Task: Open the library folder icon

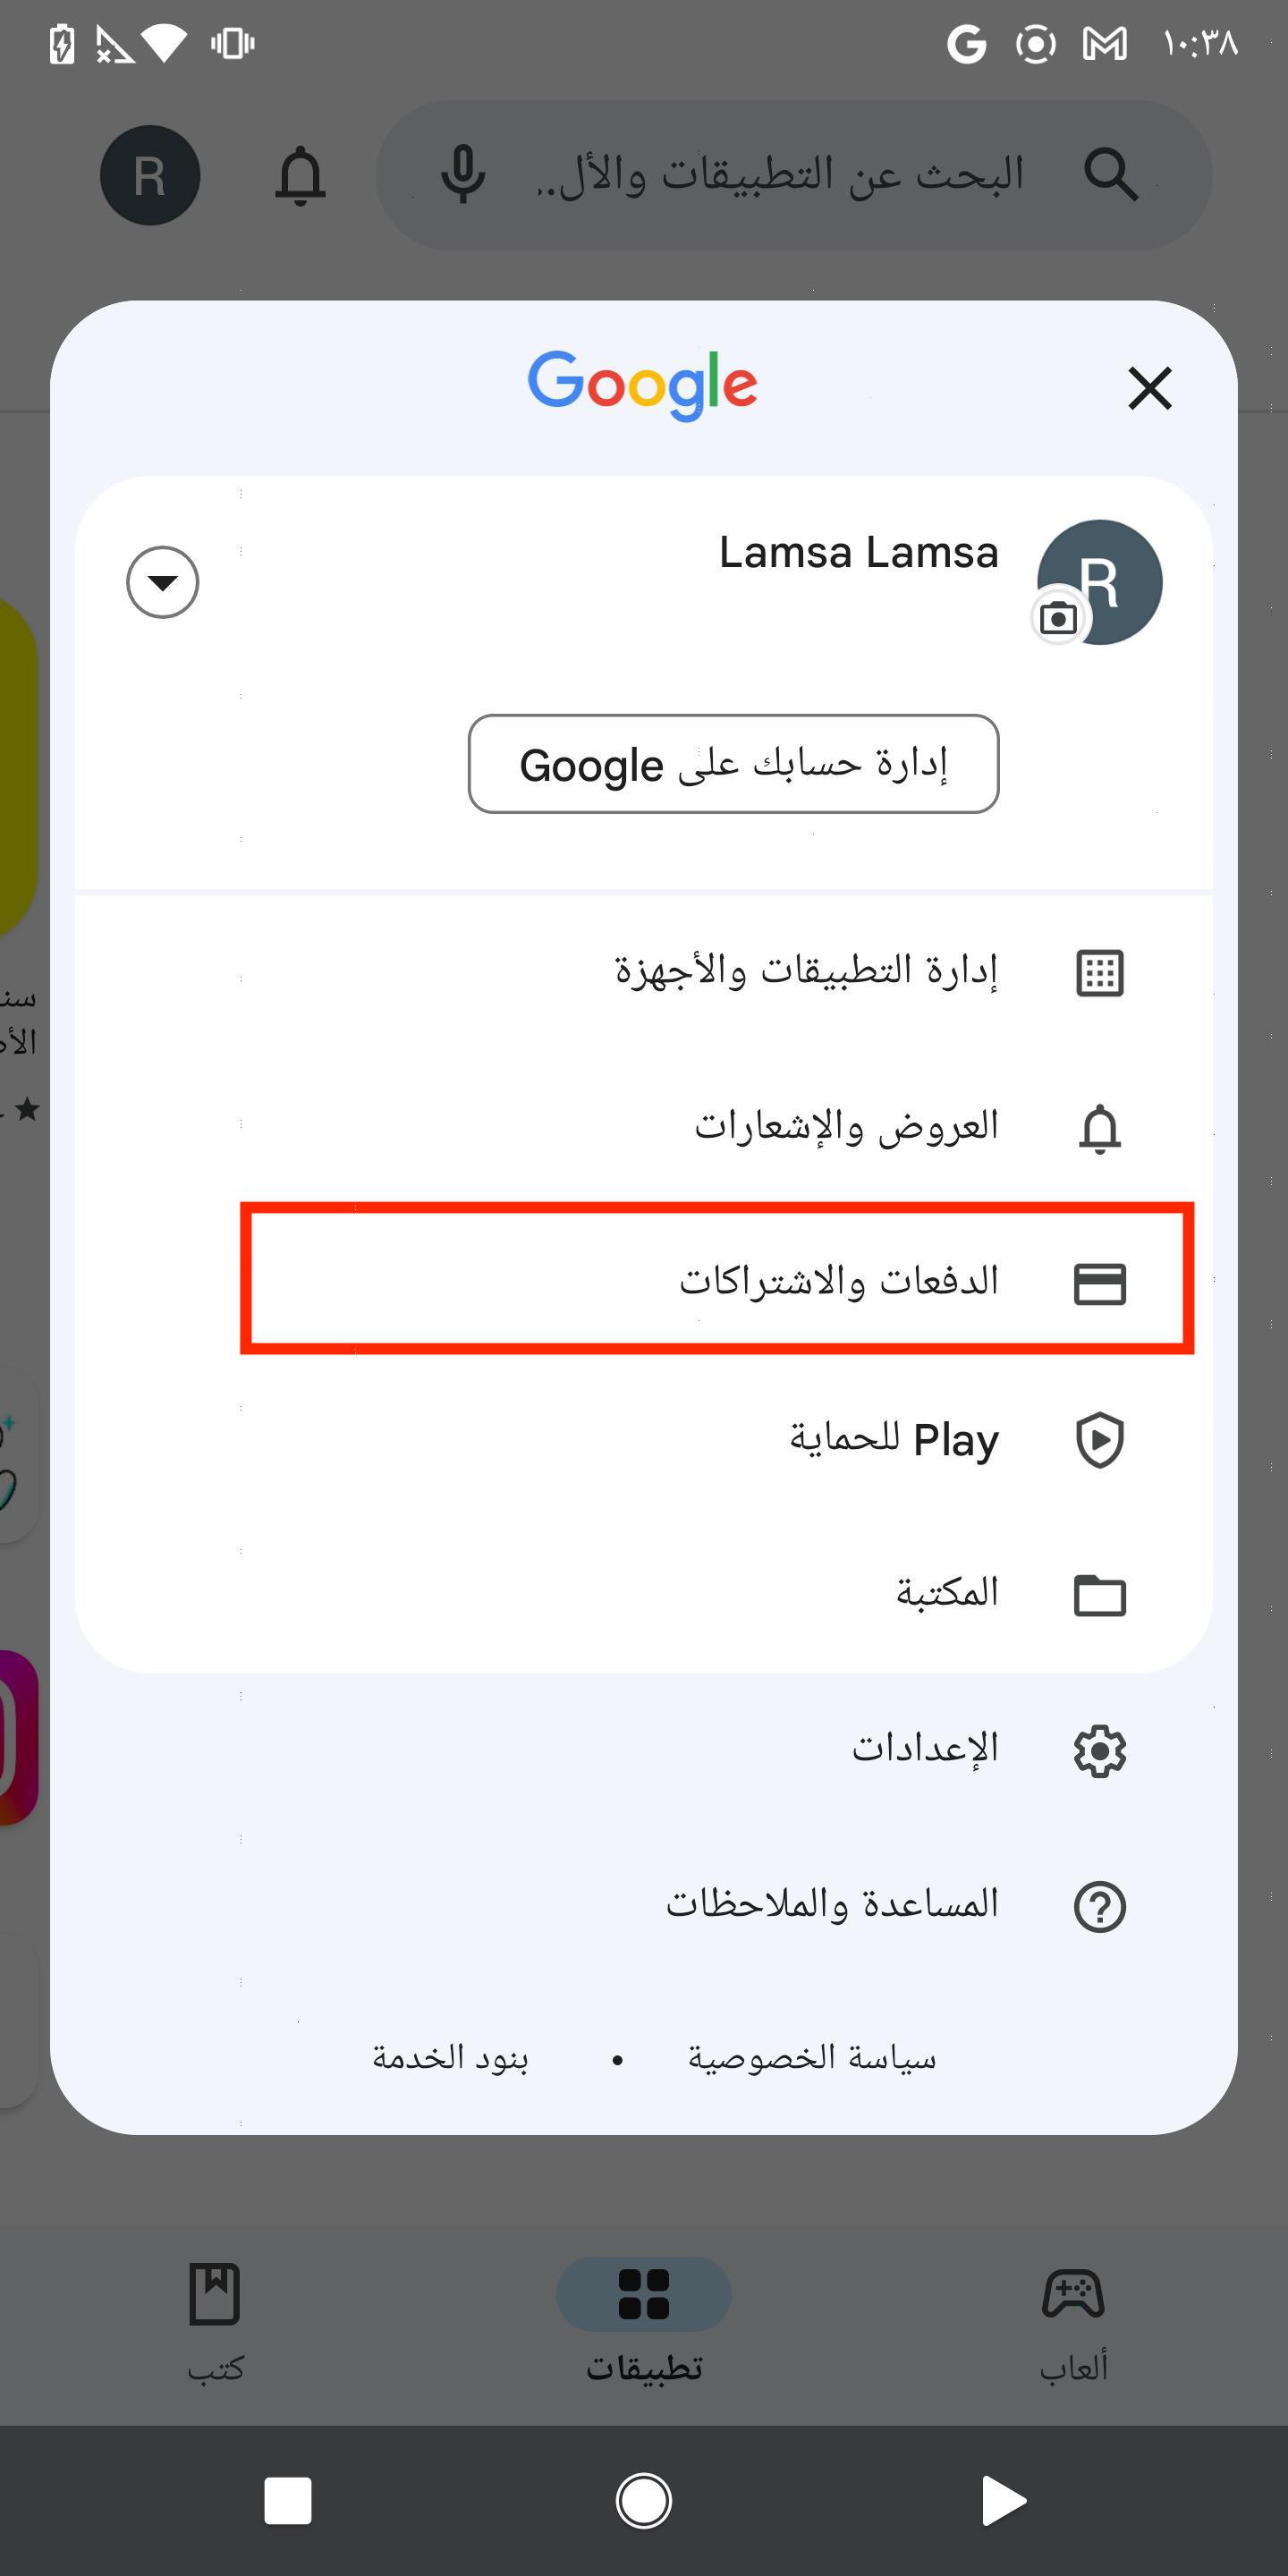Action: coord(1099,1595)
